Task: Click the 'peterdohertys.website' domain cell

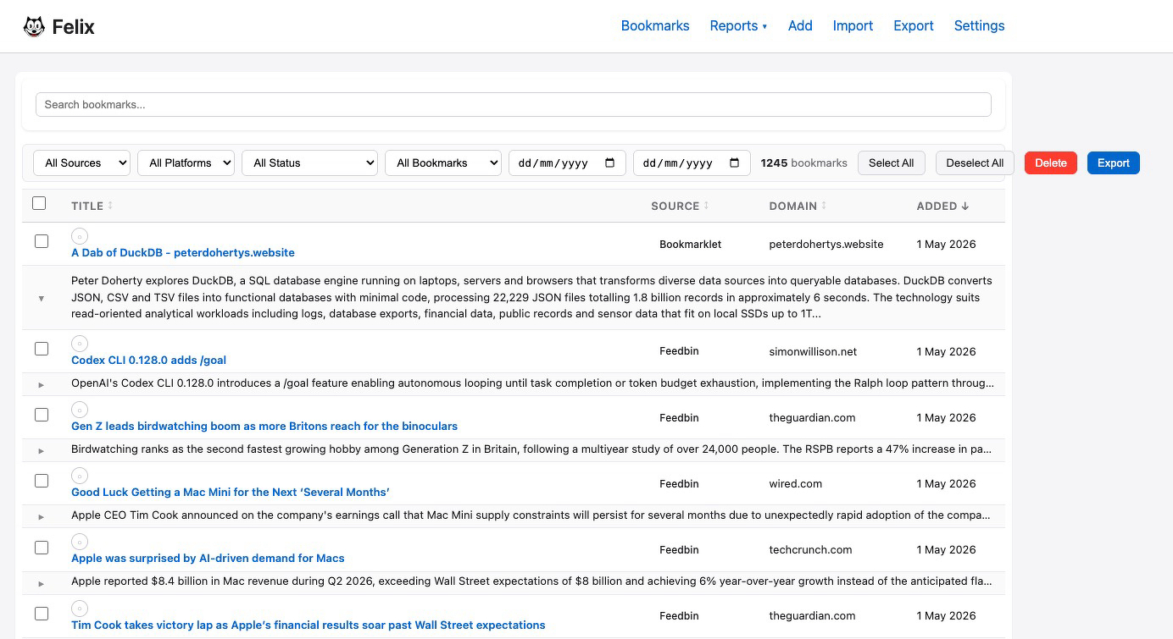Action: [x=826, y=244]
